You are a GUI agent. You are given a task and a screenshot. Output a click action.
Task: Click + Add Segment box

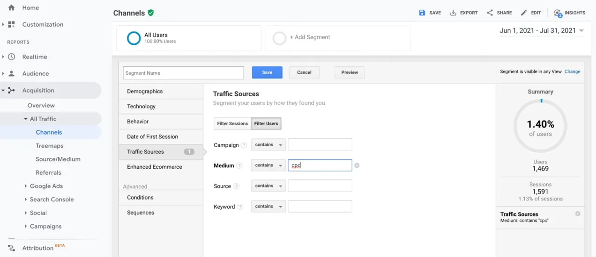click(x=338, y=38)
